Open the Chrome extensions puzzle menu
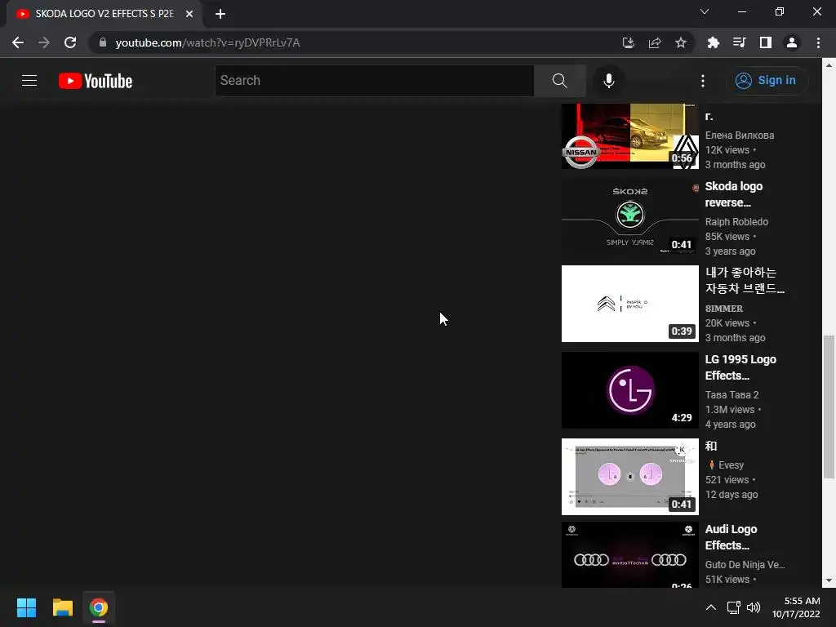The image size is (836, 627). coord(713,42)
